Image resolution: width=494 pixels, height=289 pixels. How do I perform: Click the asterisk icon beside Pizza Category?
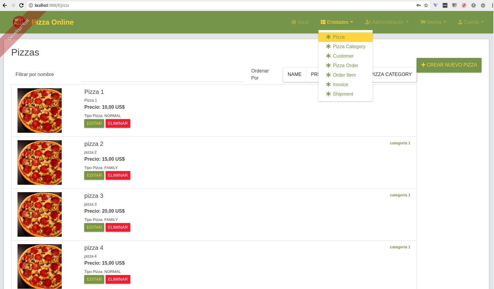click(328, 46)
